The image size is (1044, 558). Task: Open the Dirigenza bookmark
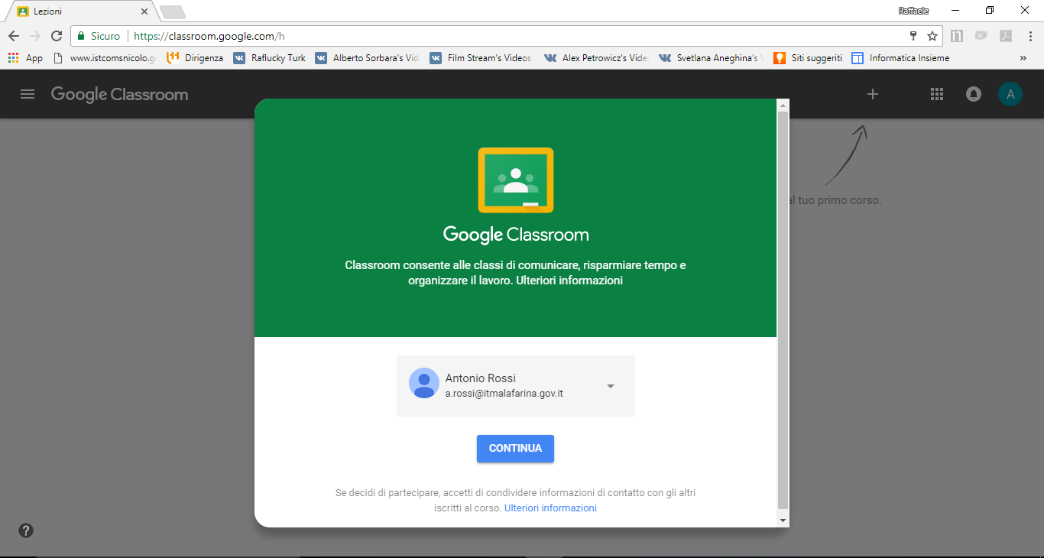pyautogui.click(x=196, y=58)
